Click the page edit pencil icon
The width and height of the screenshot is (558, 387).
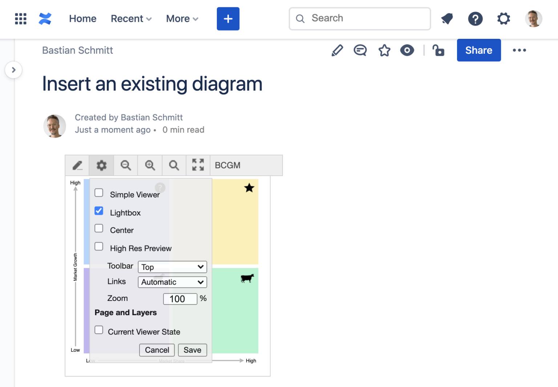click(337, 50)
